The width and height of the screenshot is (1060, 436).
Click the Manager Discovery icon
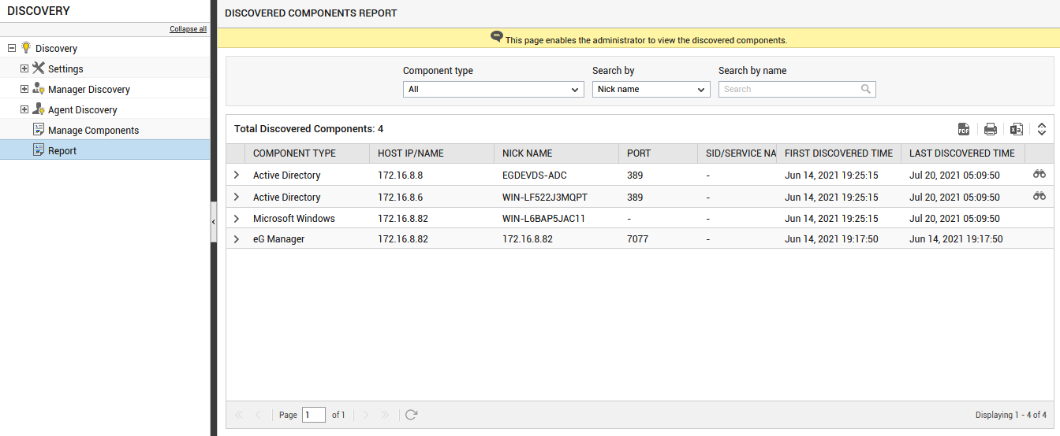[38, 89]
